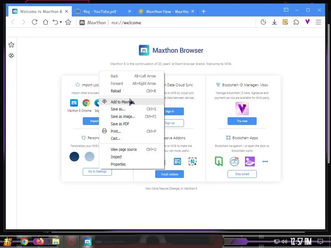This screenshot has width=331, height=248.
Task: Click the dashed N addon icon
Action: coord(193,161)
